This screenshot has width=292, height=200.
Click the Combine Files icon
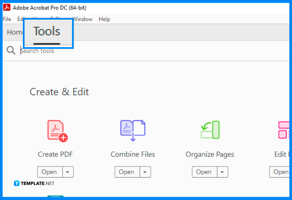pyautogui.click(x=133, y=130)
